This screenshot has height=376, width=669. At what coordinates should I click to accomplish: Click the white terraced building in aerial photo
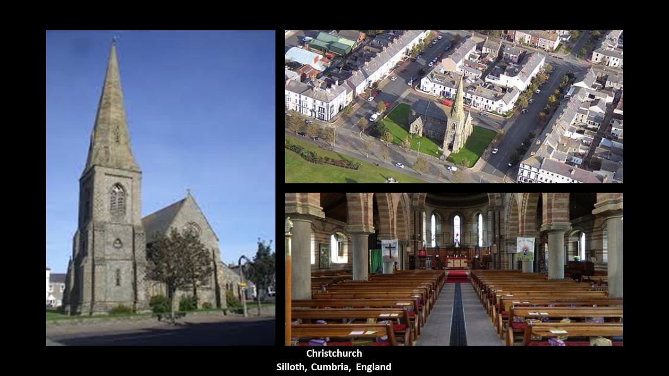tap(314, 99)
